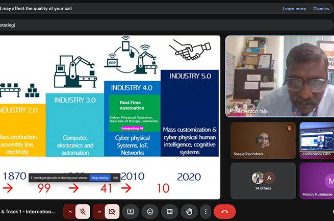
Task: Click Emerson Raja's video tile
Action: (279, 76)
